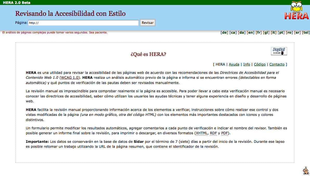
Task: Follow the WCAG 1.0 link
Action: pyautogui.click(x=70, y=78)
